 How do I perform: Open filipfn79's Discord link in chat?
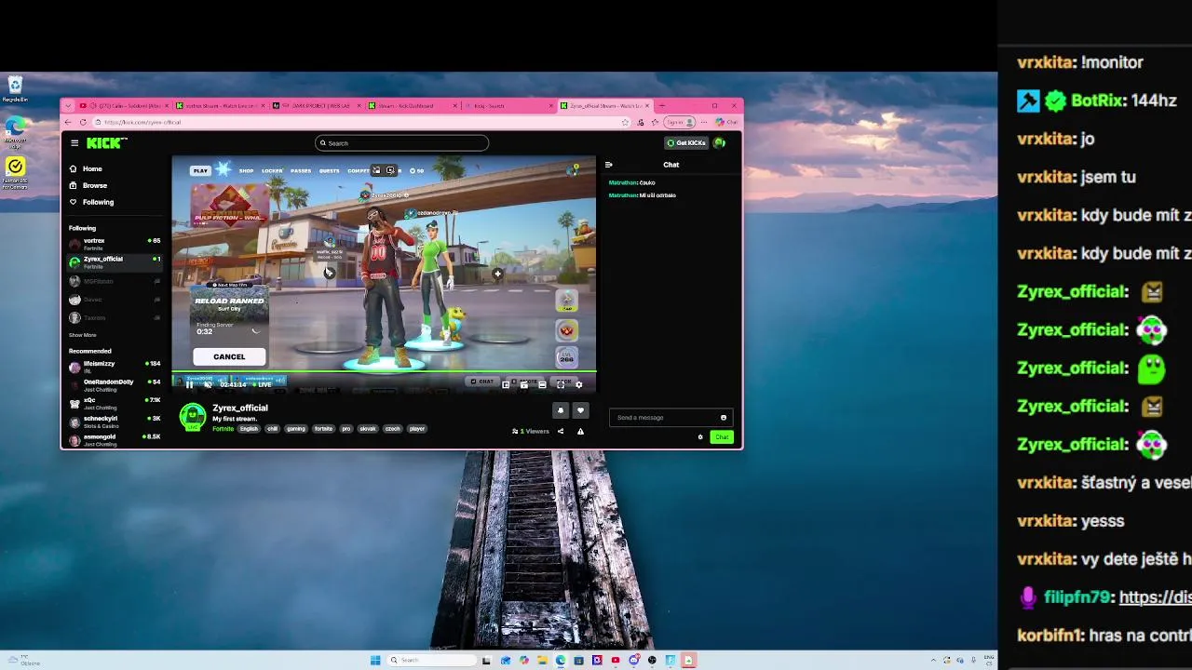point(1155,597)
